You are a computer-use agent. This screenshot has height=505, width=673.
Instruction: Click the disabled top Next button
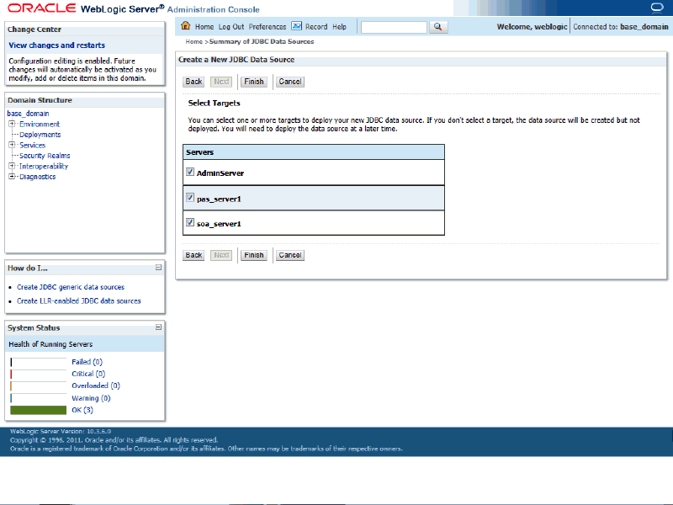coord(221,82)
